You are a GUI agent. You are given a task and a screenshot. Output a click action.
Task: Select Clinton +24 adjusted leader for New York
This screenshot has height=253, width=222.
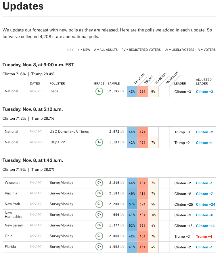tap(206, 205)
